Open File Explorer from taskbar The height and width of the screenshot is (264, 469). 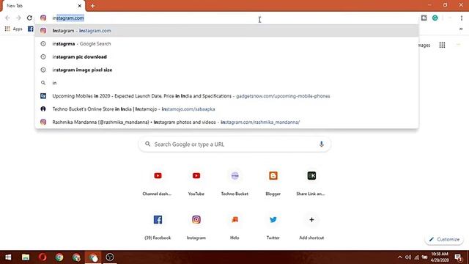26,257
